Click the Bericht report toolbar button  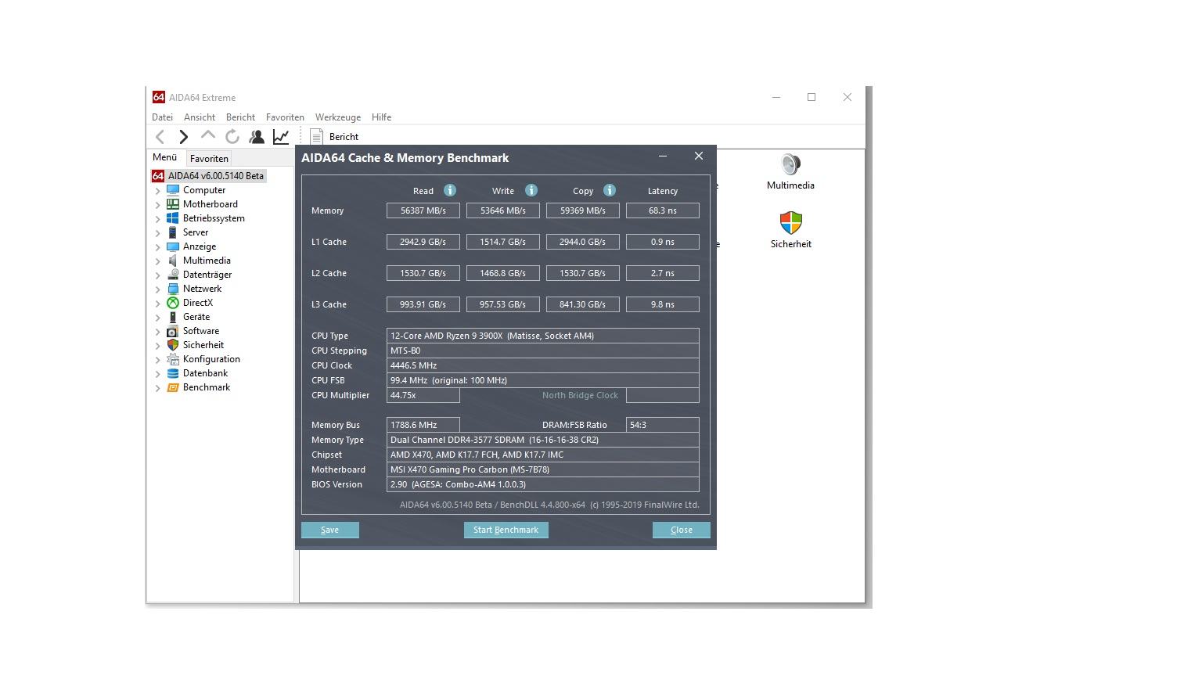[x=335, y=137]
